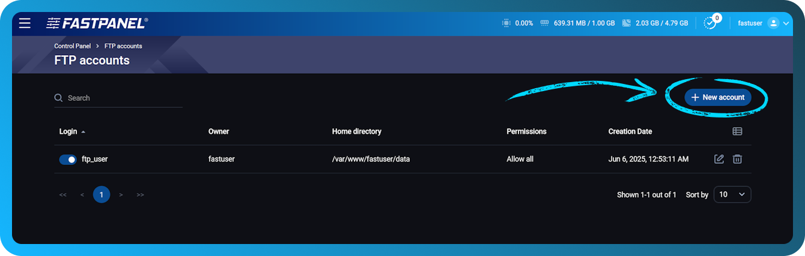Open table column settings icon

(x=737, y=131)
